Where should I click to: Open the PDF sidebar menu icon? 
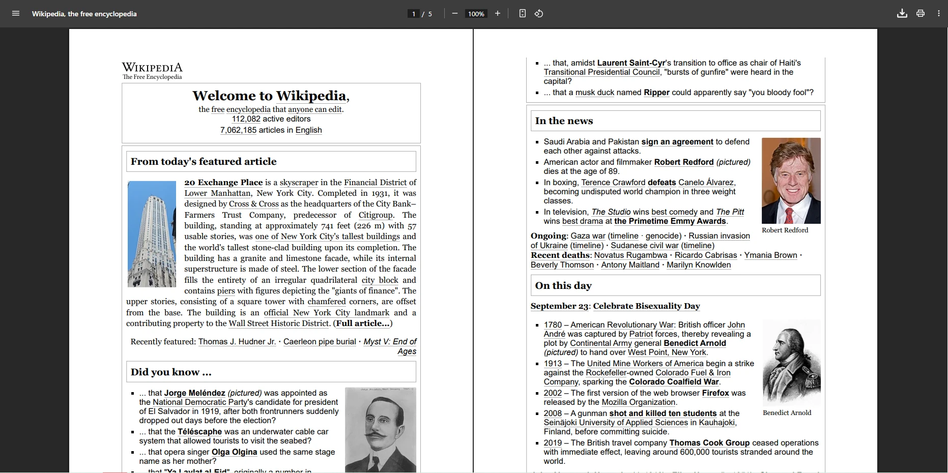[x=16, y=14]
